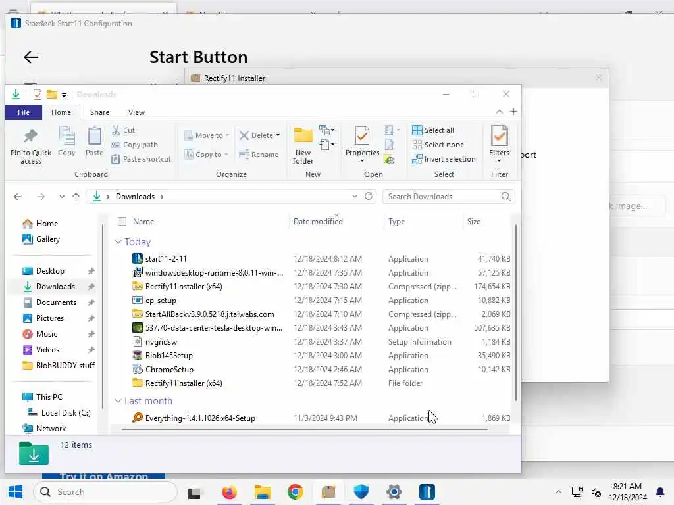Select the Everything-1.4.1.1026.x64-Setup file
Image resolution: width=674 pixels, height=505 pixels.
pyautogui.click(x=200, y=418)
